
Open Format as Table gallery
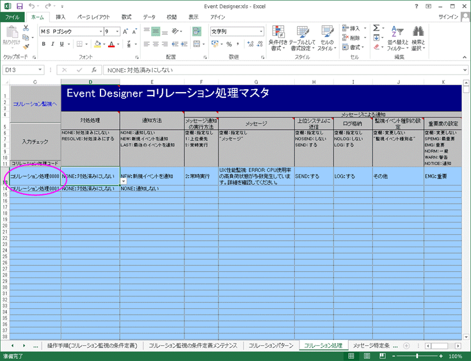point(302,38)
